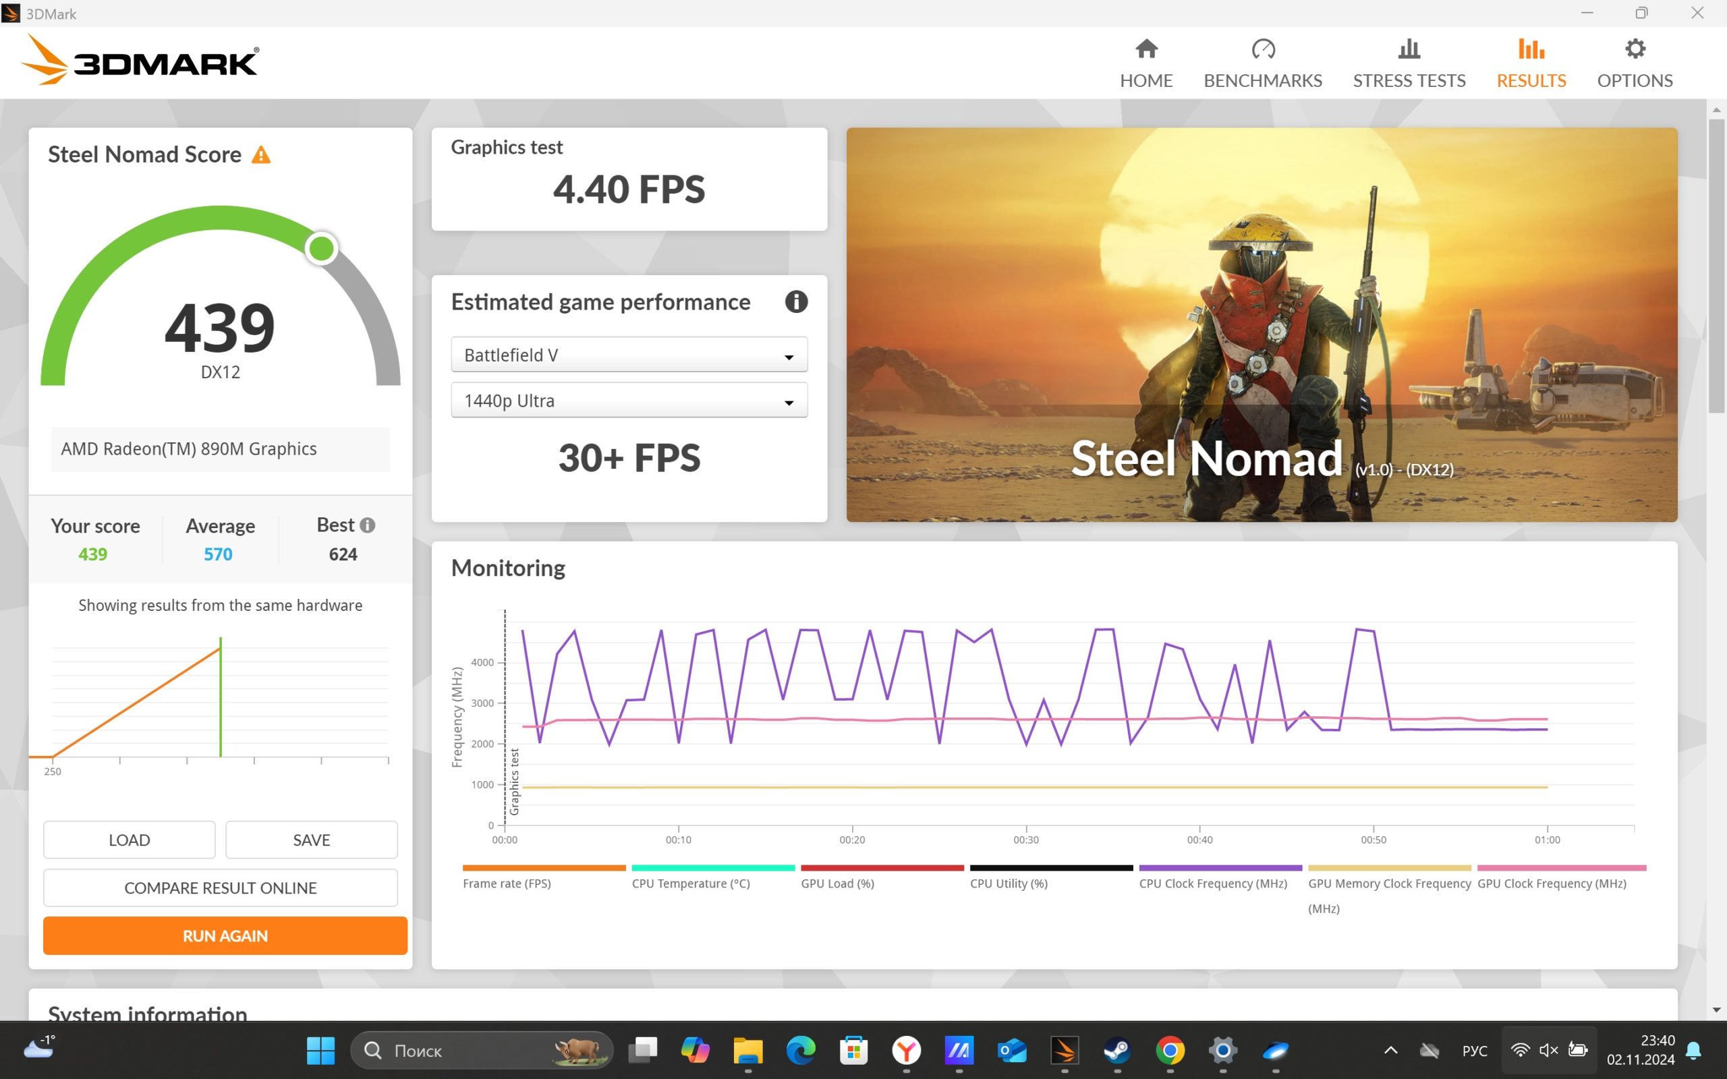1727x1079 pixels.
Task: Click the 3DMark logo in the header
Action: (x=140, y=61)
